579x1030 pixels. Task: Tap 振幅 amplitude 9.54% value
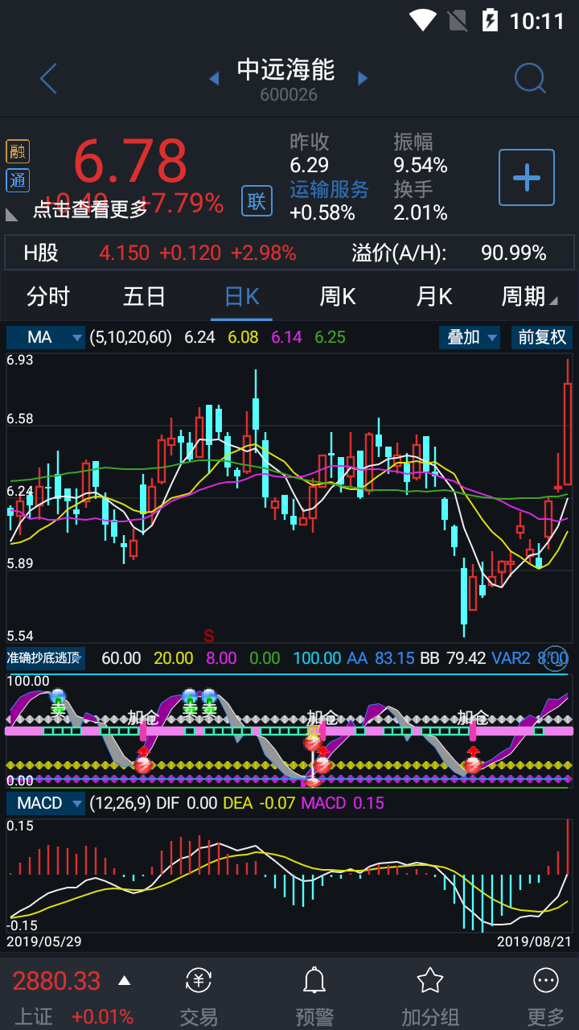[421, 166]
